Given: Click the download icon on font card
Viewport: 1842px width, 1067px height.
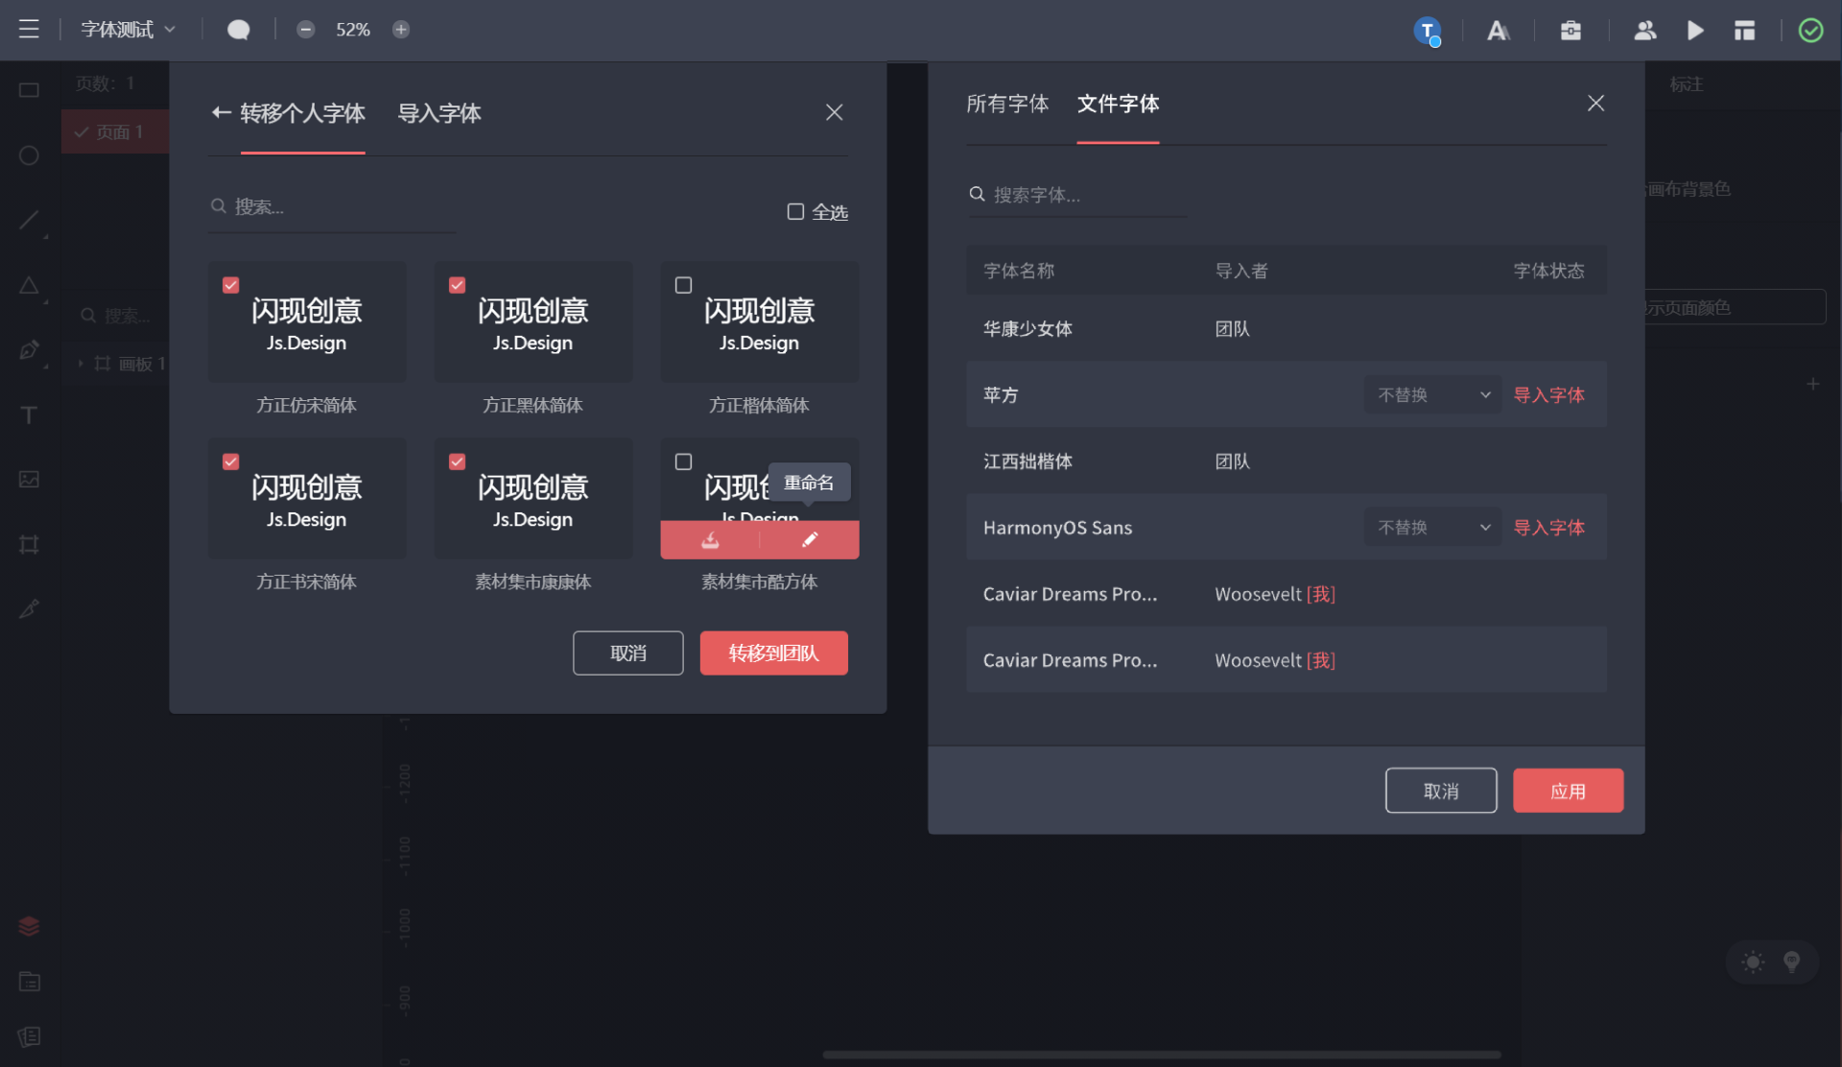Looking at the screenshot, I should tap(710, 540).
